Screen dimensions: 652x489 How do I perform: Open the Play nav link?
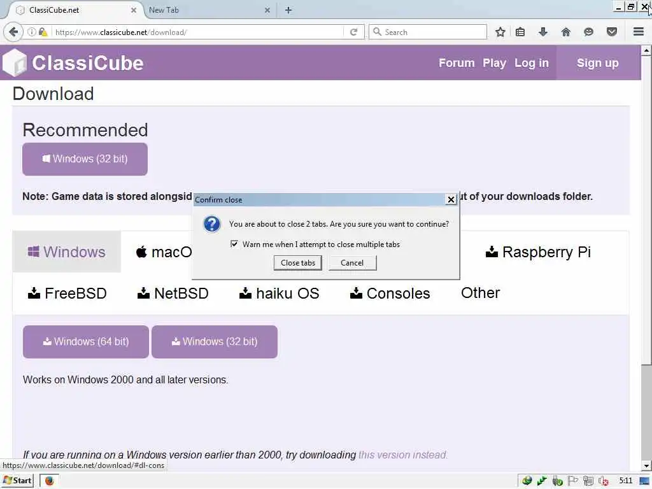point(494,63)
